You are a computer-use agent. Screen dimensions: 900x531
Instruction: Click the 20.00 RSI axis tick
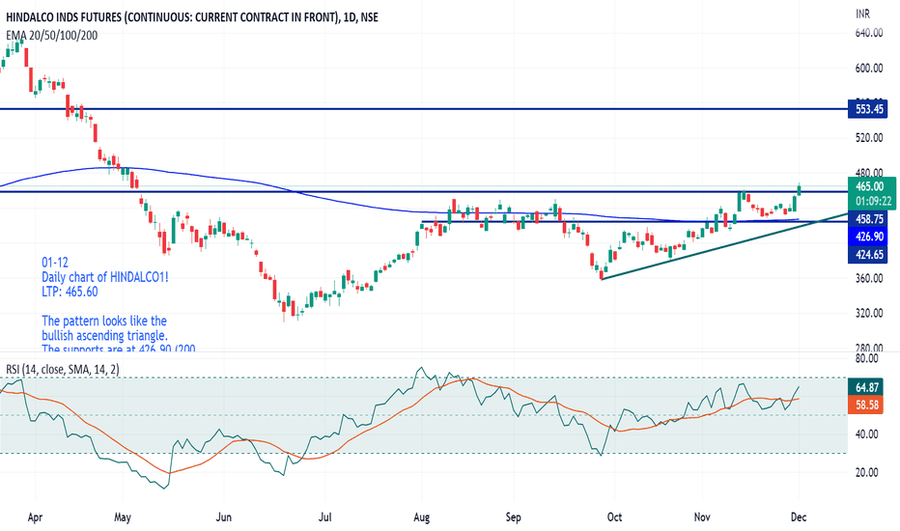867,472
